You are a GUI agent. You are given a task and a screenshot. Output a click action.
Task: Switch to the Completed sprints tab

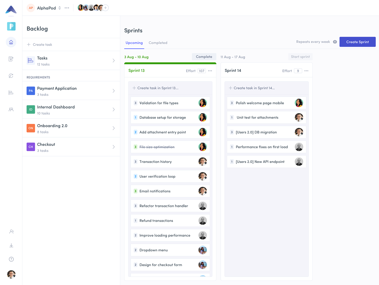[158, 43]
